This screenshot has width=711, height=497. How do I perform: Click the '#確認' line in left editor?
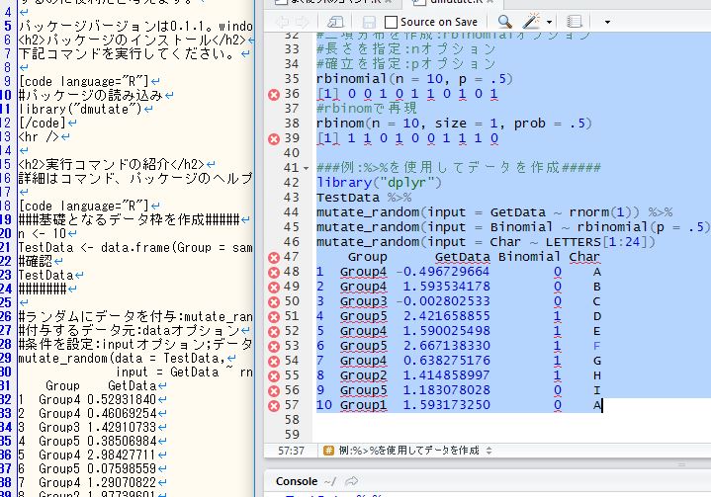36,262
